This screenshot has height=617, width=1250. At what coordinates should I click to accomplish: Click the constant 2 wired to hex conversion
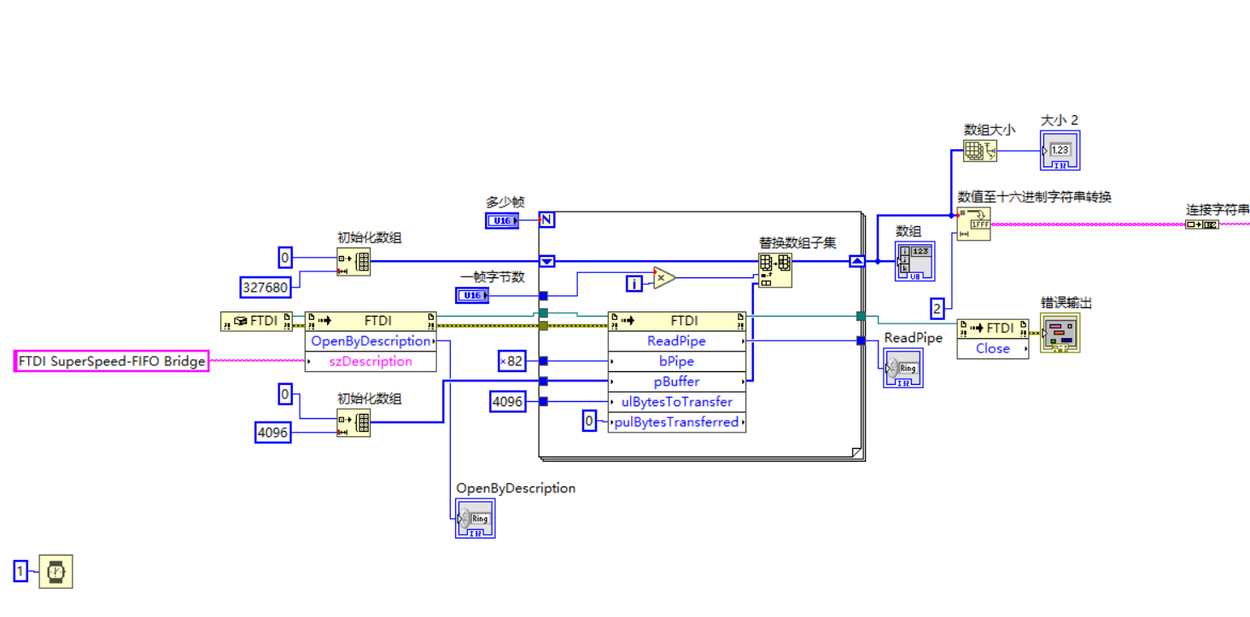(x=937, y=309)
